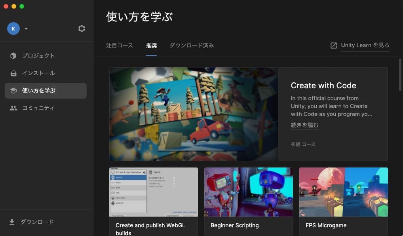
Task: Click the red window close button
Action: [6, 6]
